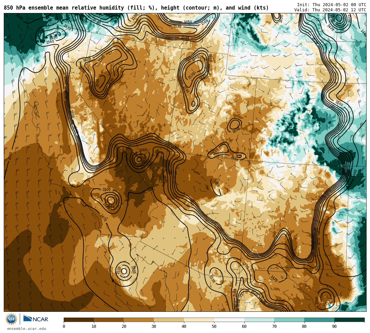Click the NSF logo
This screenshot has height=333, width=370.
(11, 319)
